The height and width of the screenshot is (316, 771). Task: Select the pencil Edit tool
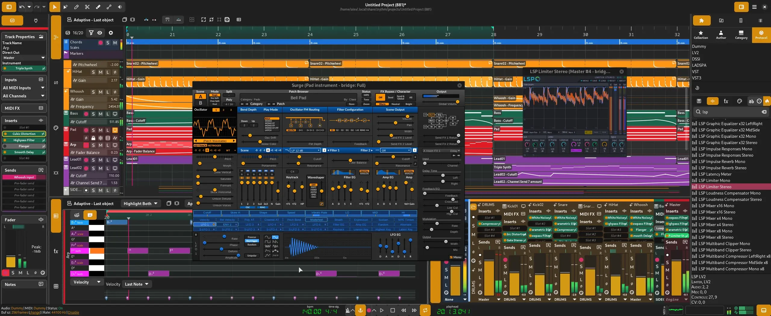(x=76, y=7)
